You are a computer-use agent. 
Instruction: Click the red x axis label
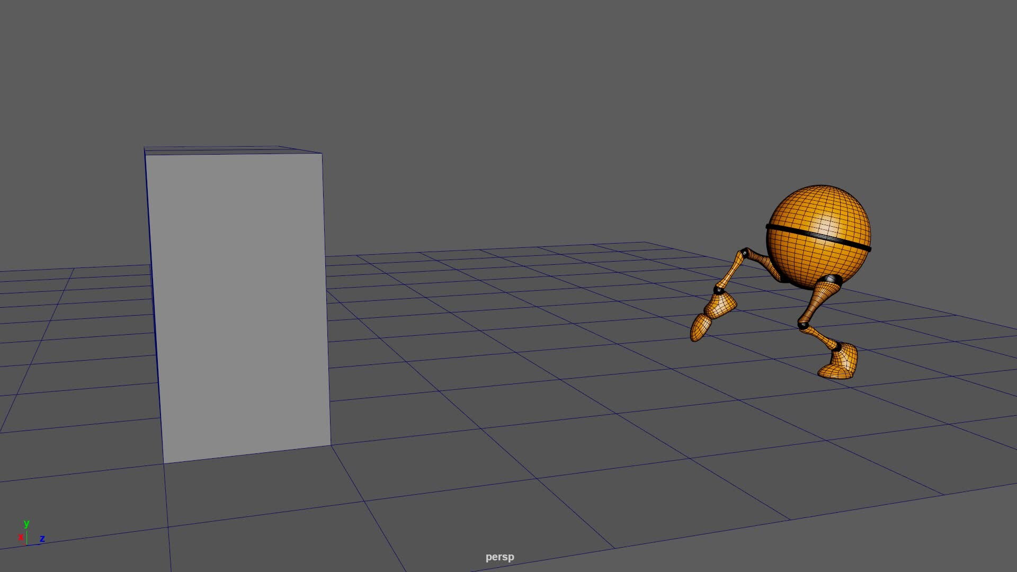[x=20, y=537]
